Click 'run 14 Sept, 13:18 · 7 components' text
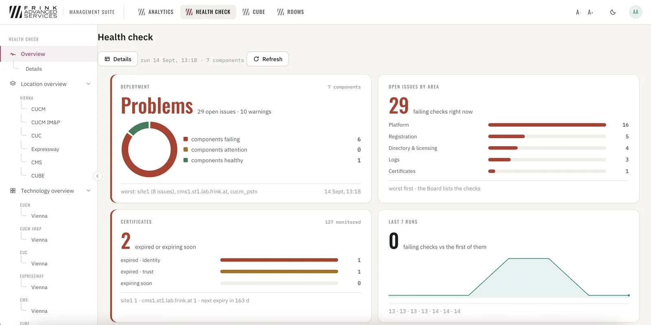The height and width of the screenshot is (325, 651). [x=192, y=60]
